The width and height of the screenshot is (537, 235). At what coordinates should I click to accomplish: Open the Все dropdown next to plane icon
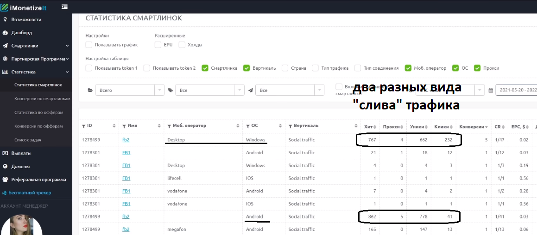[x=290, y=90]
